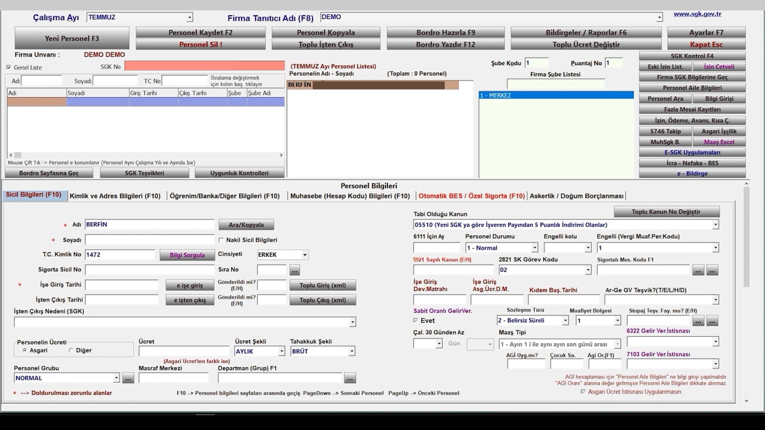Click Toplu Kanun No Değiştir button
Screen dimensions: 765x430
[666, 212]
